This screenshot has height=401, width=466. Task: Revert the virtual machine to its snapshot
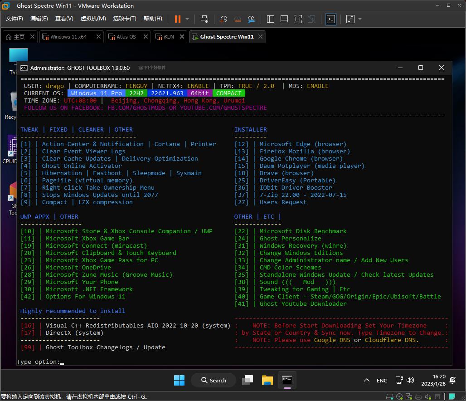pos(238,19)
